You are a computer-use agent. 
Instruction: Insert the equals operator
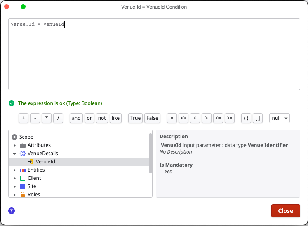coord(172,118)
